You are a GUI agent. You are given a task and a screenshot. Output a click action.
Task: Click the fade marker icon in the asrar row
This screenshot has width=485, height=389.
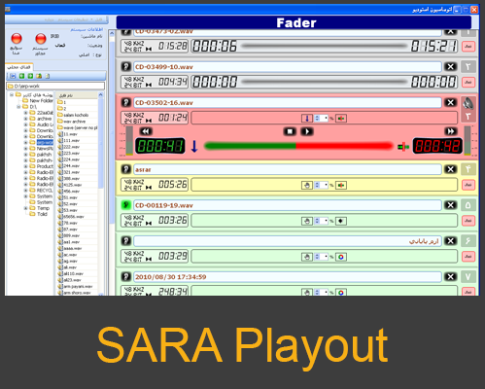pos(341,185)
